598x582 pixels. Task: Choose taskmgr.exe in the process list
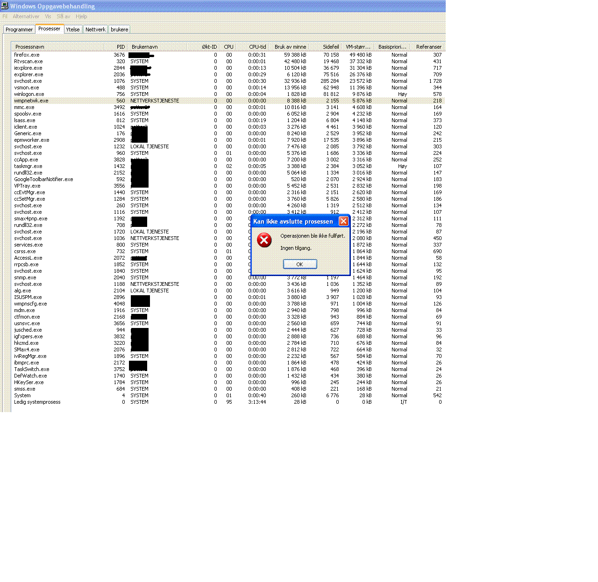click(x=228, y=166)
